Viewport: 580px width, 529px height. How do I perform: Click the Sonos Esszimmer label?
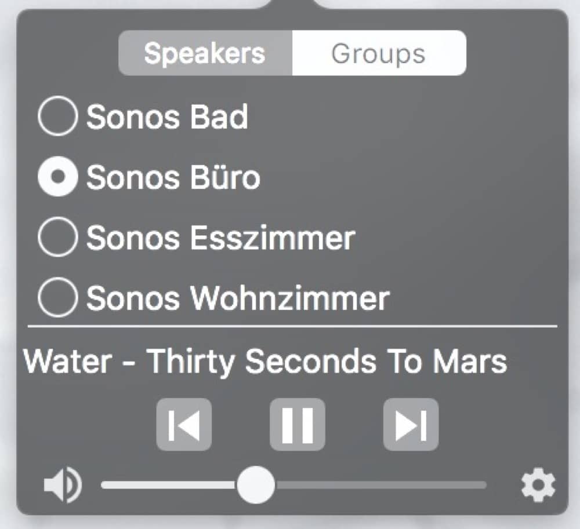[221, 238]
